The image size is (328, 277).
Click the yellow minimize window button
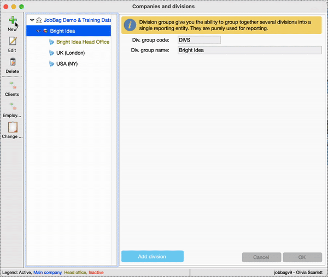(14, 7)
